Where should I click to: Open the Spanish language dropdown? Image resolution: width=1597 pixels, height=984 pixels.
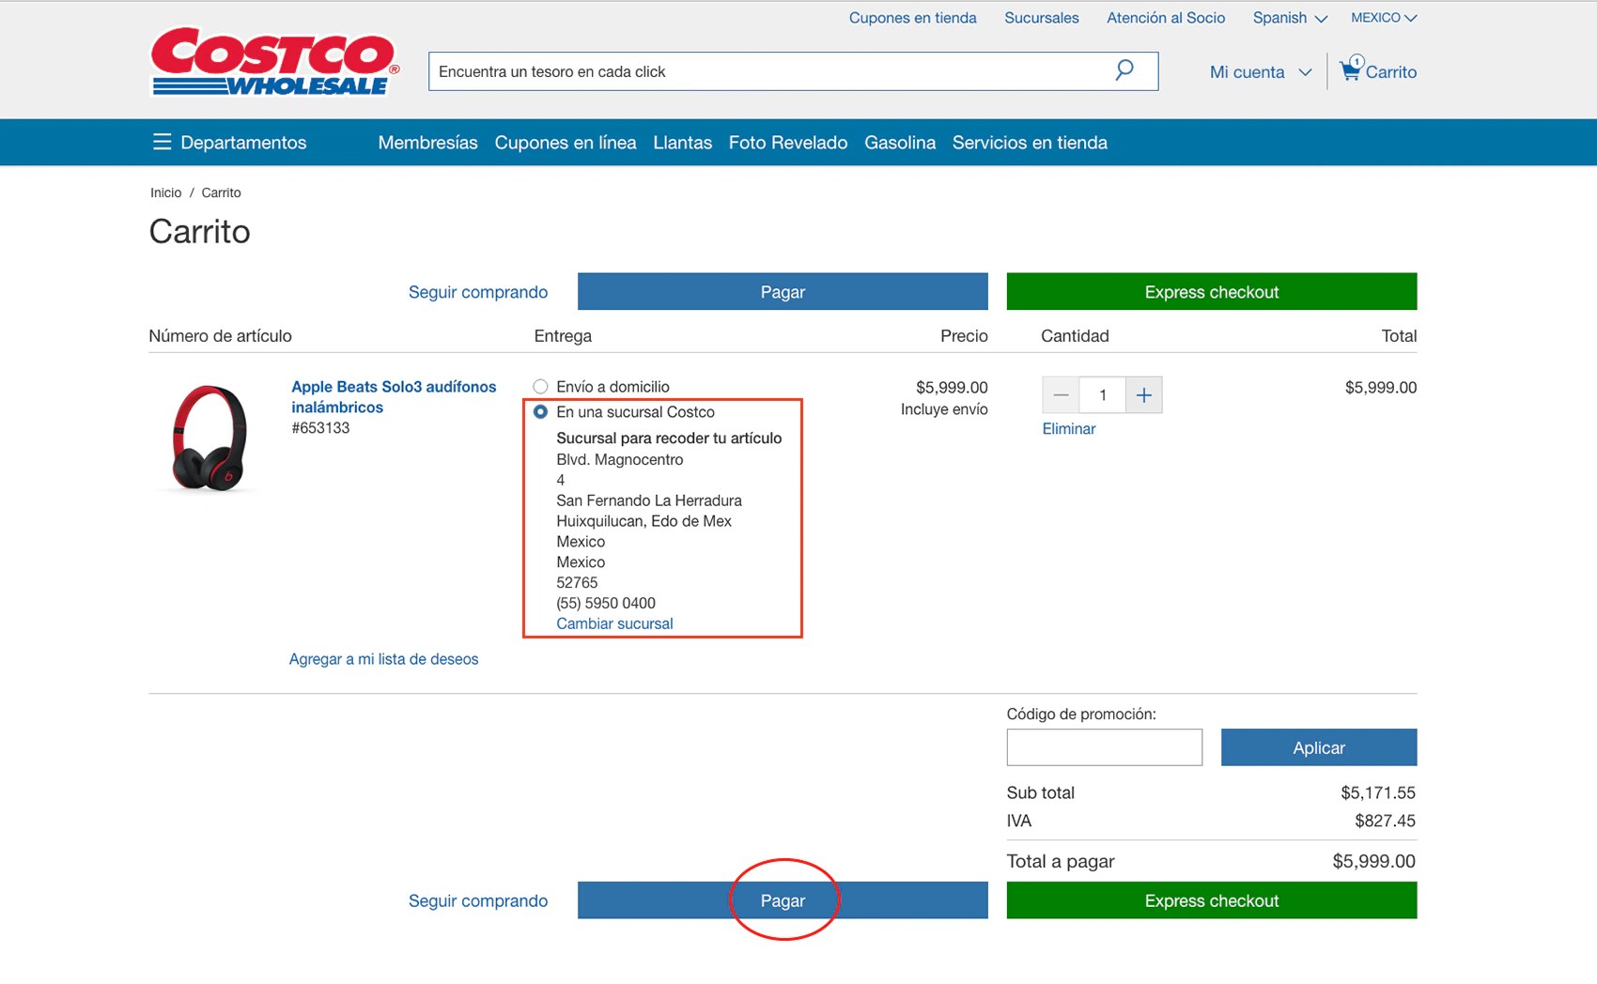(x=1288, y=17)
